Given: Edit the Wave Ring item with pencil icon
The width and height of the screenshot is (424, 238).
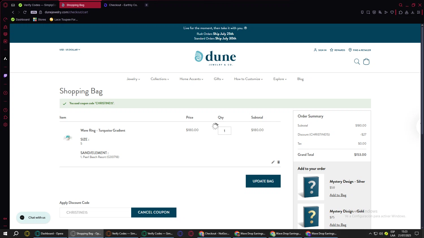Looking at the screenshot, I should (x=273, y=162).
